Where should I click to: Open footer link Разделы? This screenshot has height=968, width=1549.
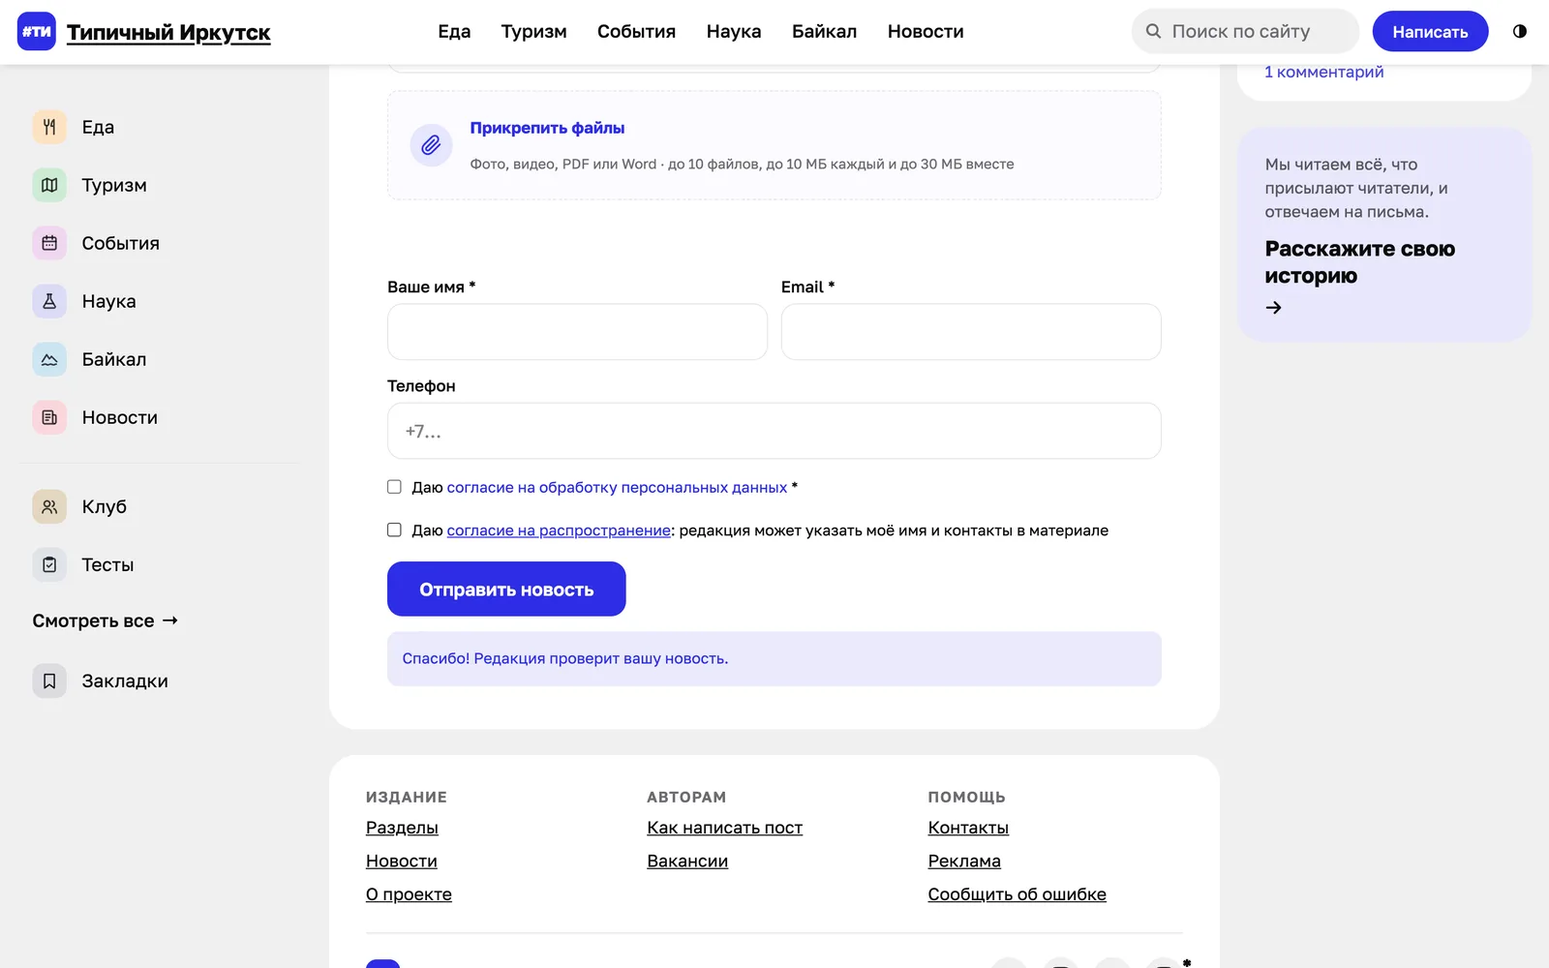[x=402, y=828]
